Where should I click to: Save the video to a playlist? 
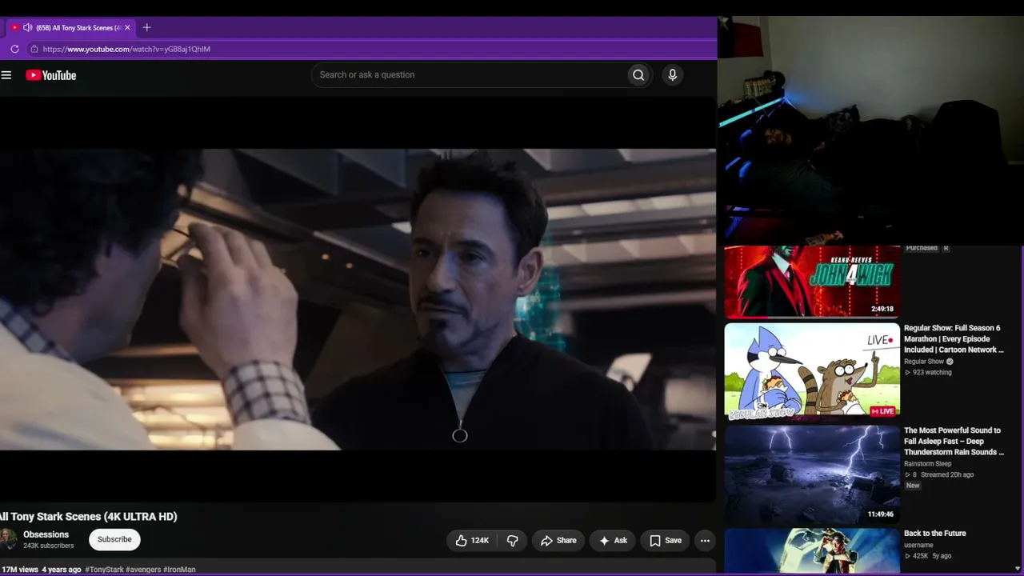(666, 541)
